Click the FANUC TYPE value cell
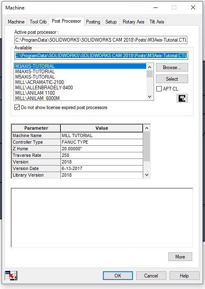 pyautogui.click(x=102, y=142)
